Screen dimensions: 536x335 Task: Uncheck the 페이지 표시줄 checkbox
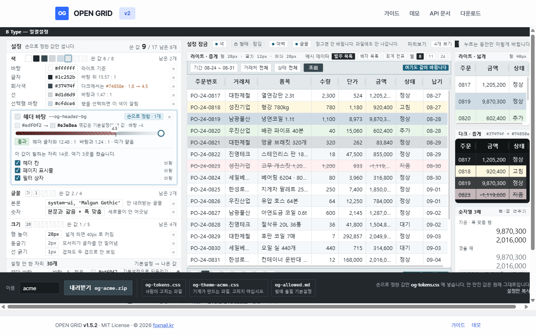tap(18, 170)
